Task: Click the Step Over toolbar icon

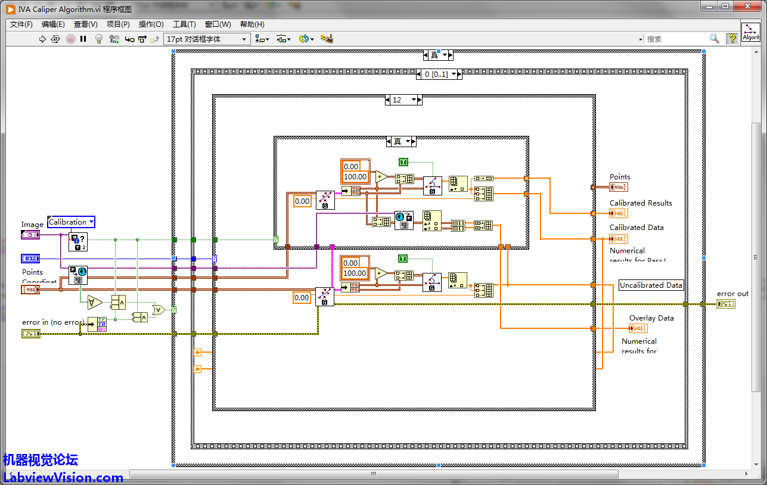Action: 142,39
